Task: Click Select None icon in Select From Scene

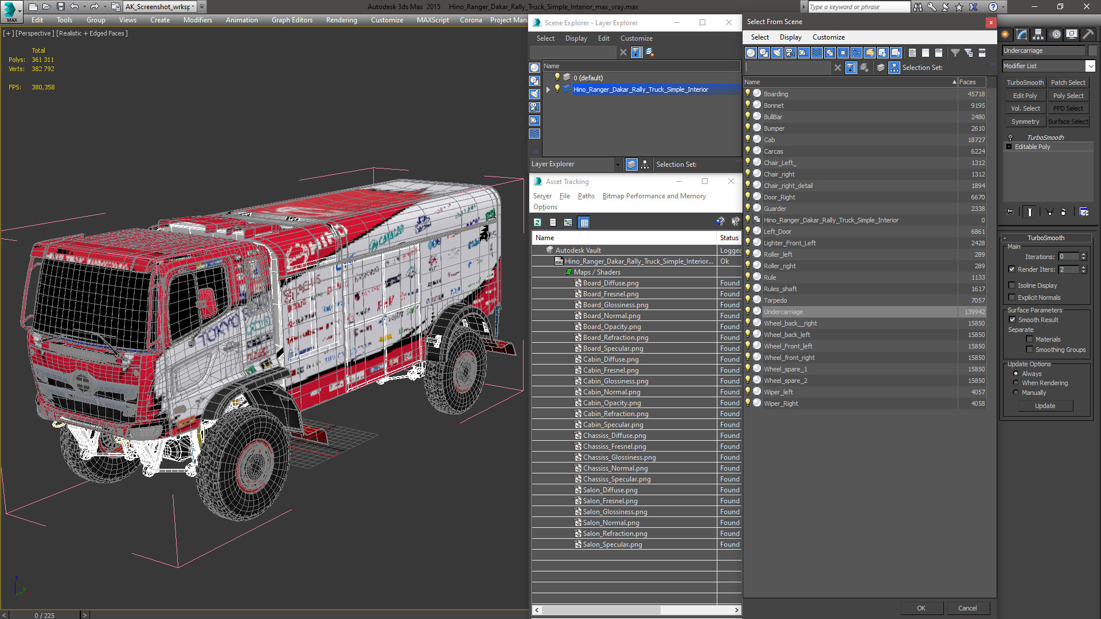Action: click(926, 53)
